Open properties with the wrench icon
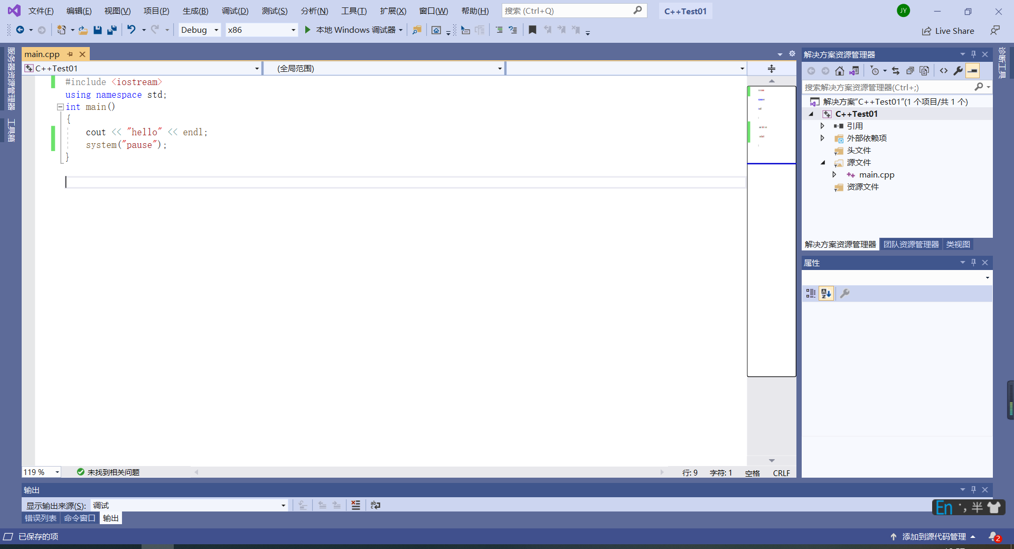This screenshot has width=1014, height=549. tap(958, 71)
